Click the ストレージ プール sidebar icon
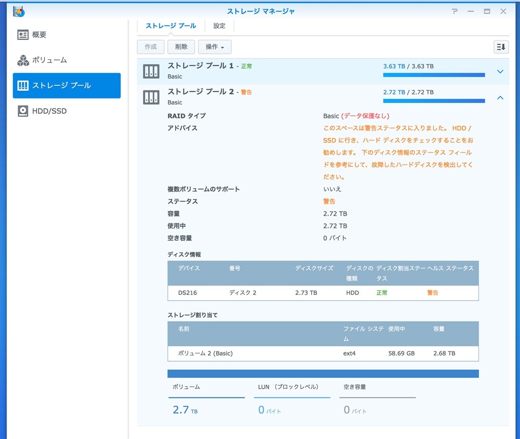Viewport: 520px width, 439px height. (23, 85)
